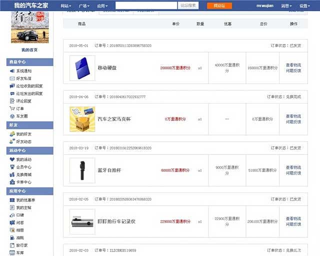Click 查看物流 for the 移动硬盘 order
Image resolution: width=320 pixels, height=256 pixels.
point(293,65)
